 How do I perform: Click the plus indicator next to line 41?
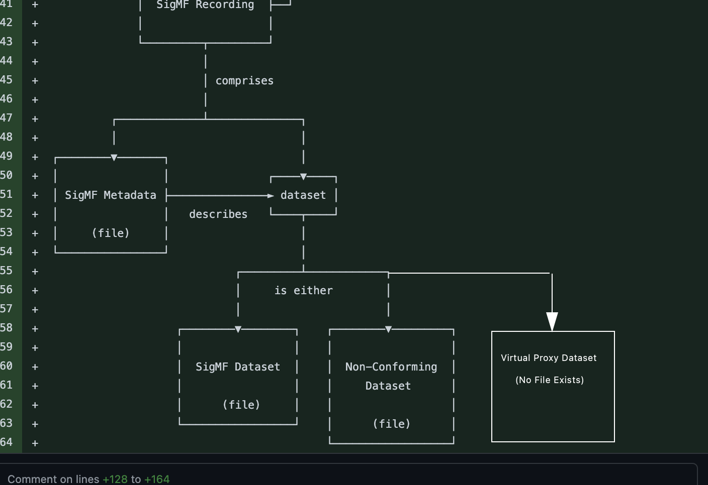pos(34,5)
